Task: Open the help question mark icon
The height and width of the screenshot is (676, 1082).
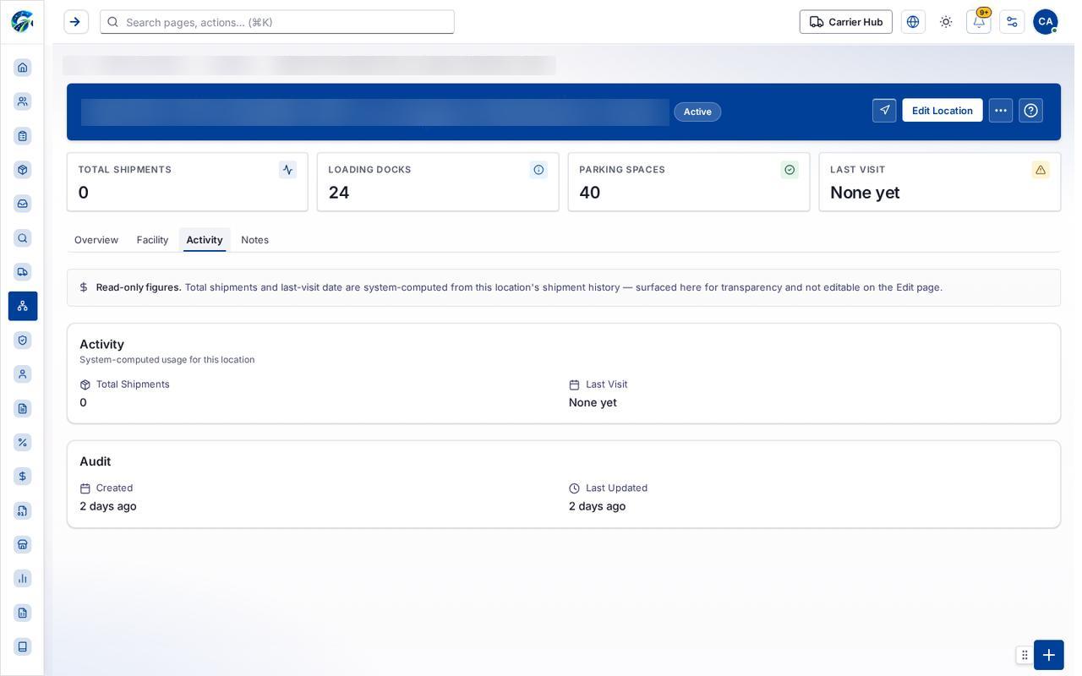Action: [1031, 111]
